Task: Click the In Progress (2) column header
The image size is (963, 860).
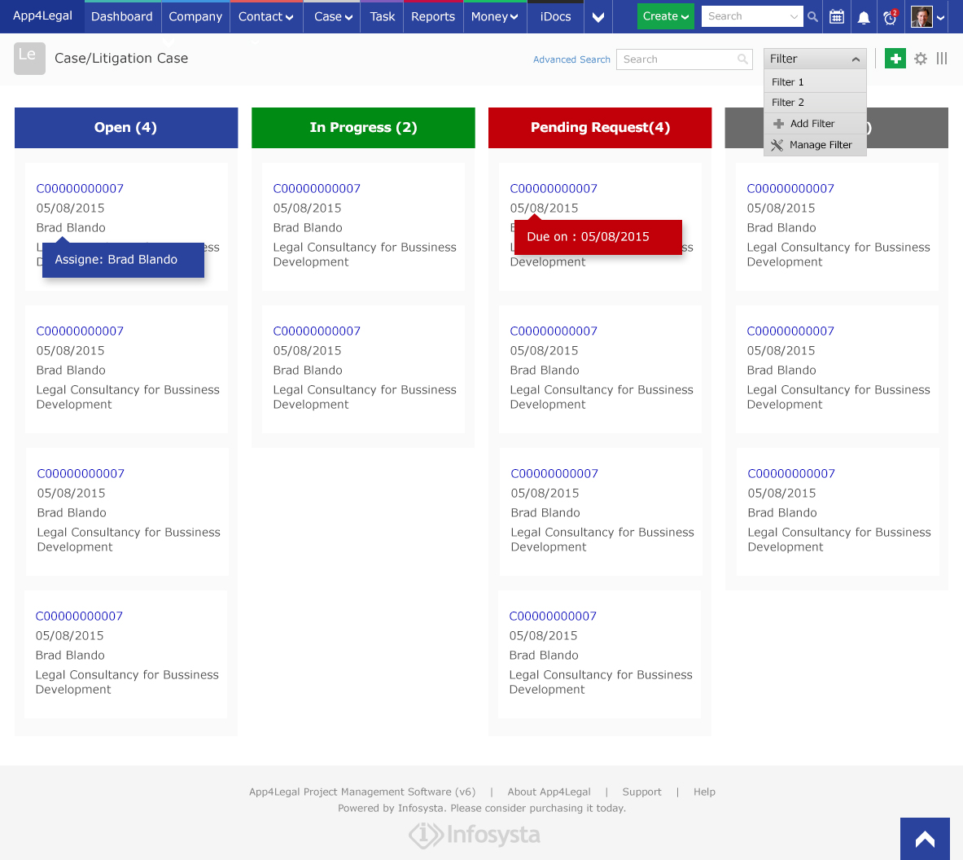Action: click(x=363, y=128)
